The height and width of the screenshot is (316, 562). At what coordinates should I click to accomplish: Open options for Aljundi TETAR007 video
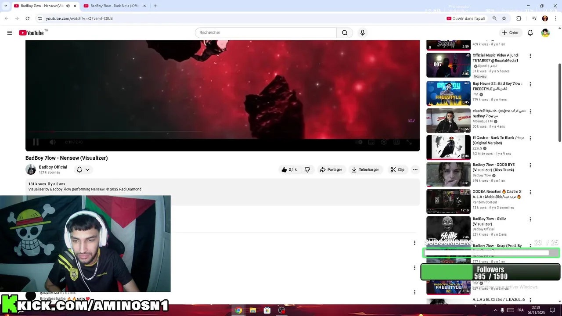[x=530, y=56]
